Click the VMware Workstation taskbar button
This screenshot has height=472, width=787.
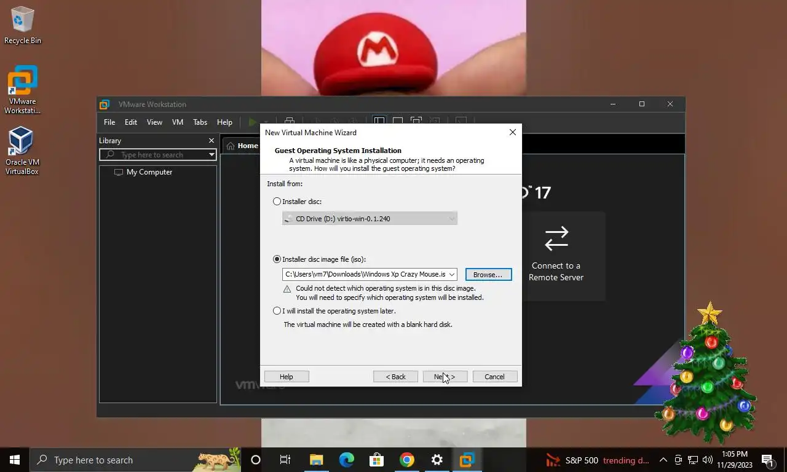point(467,460)
